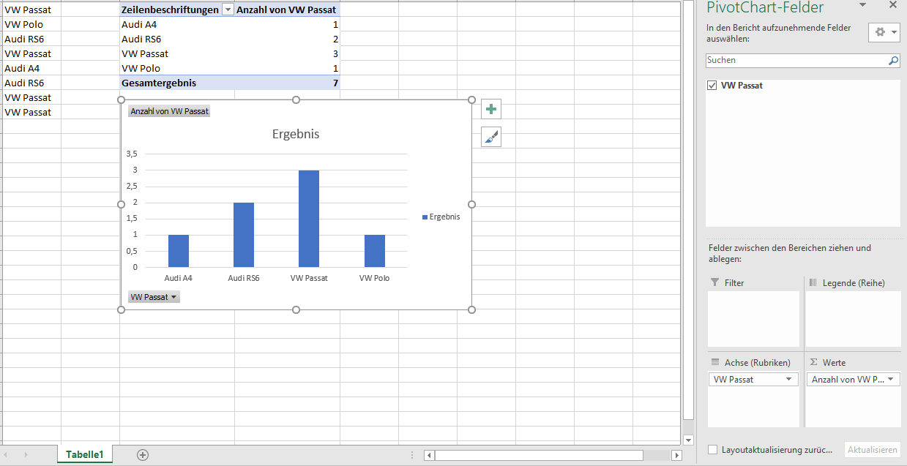Select pivot row label Audi RS6
This screenshot has width=907, height=466.
177,39
